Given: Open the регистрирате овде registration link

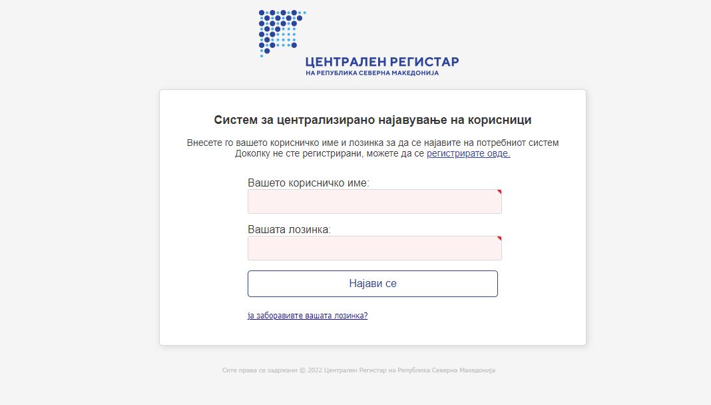Looking at the screenshot, I should coord(469,153).
